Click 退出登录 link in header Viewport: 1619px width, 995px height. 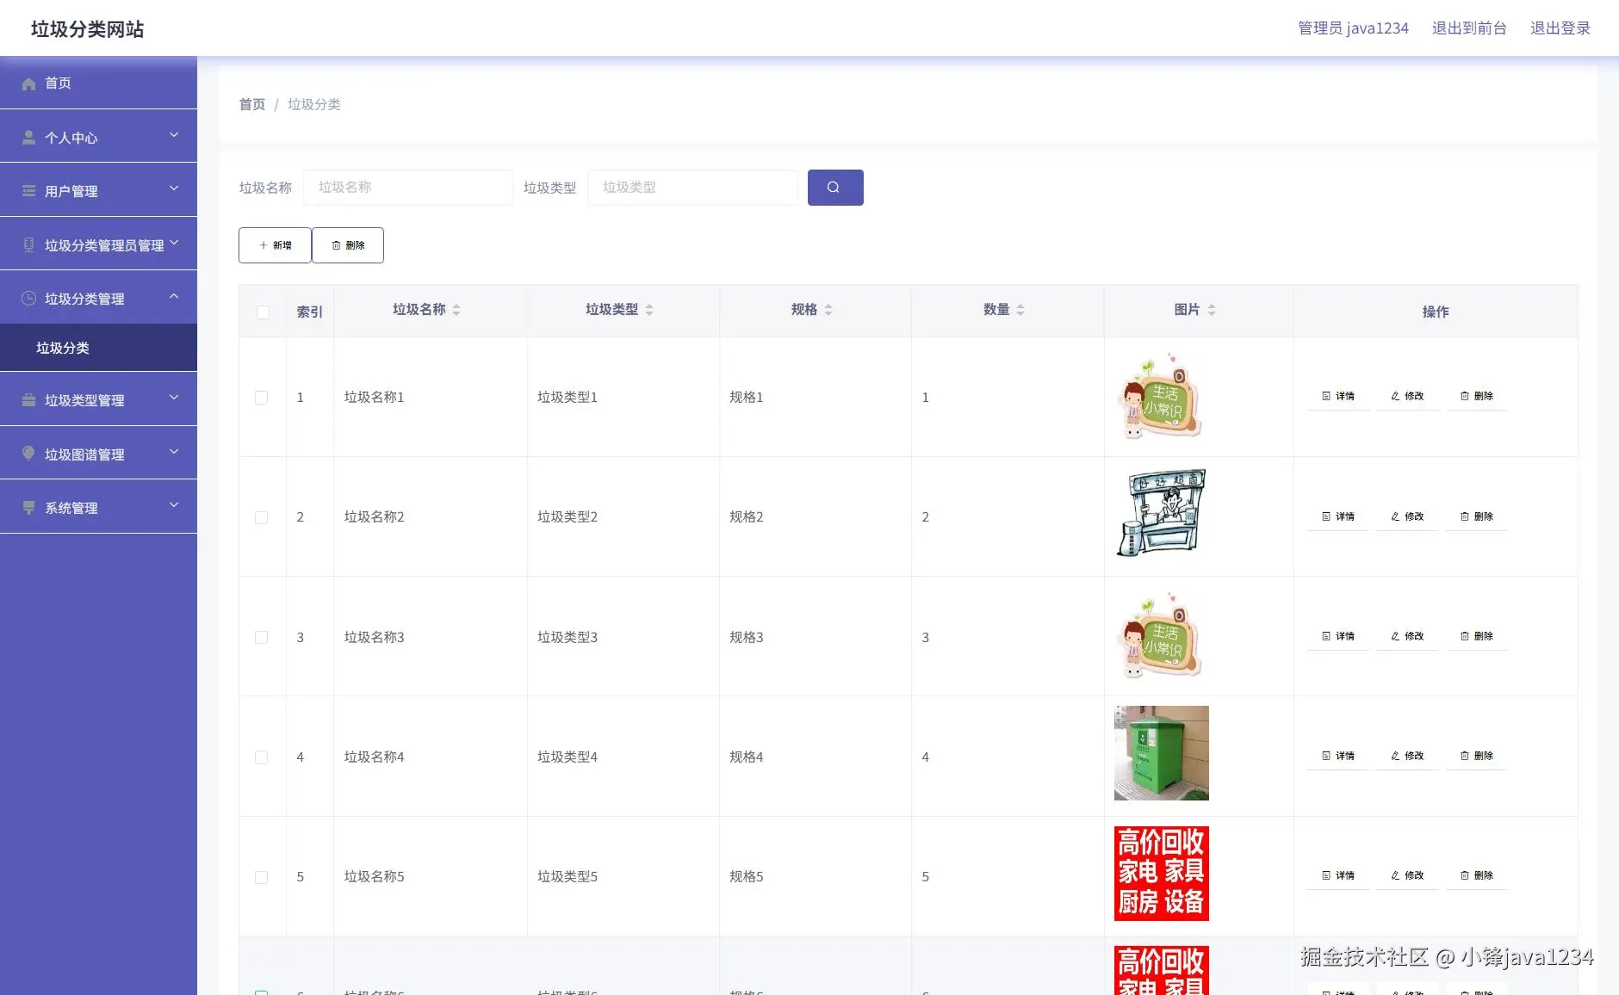coord(1560,28)
